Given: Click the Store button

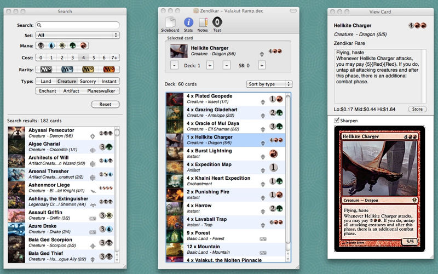Looking at the screenshot, I should [x=417, y=109].
